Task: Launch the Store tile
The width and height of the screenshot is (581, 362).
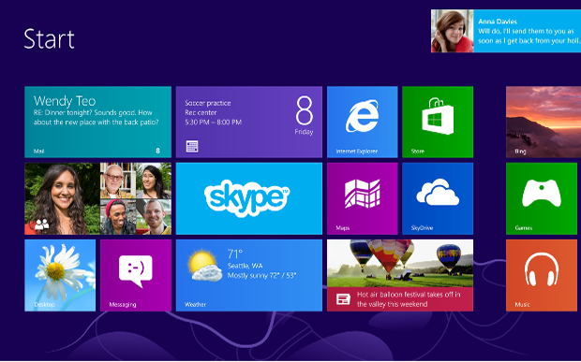Action: point(438,122)
